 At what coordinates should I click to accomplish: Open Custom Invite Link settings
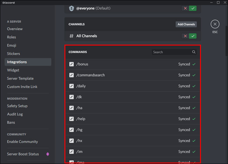[x=22, y=87]
